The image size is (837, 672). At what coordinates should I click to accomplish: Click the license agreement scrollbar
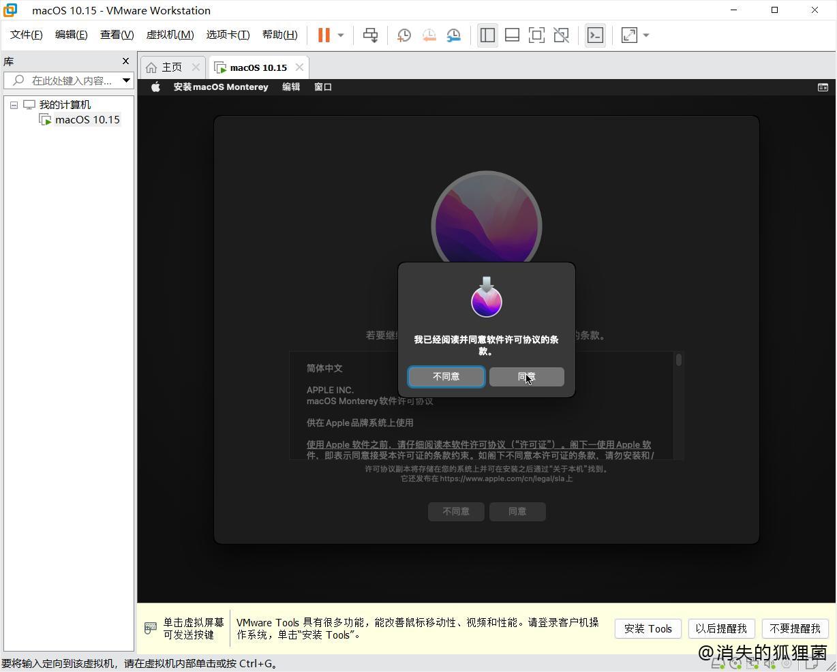click(679, 359)
